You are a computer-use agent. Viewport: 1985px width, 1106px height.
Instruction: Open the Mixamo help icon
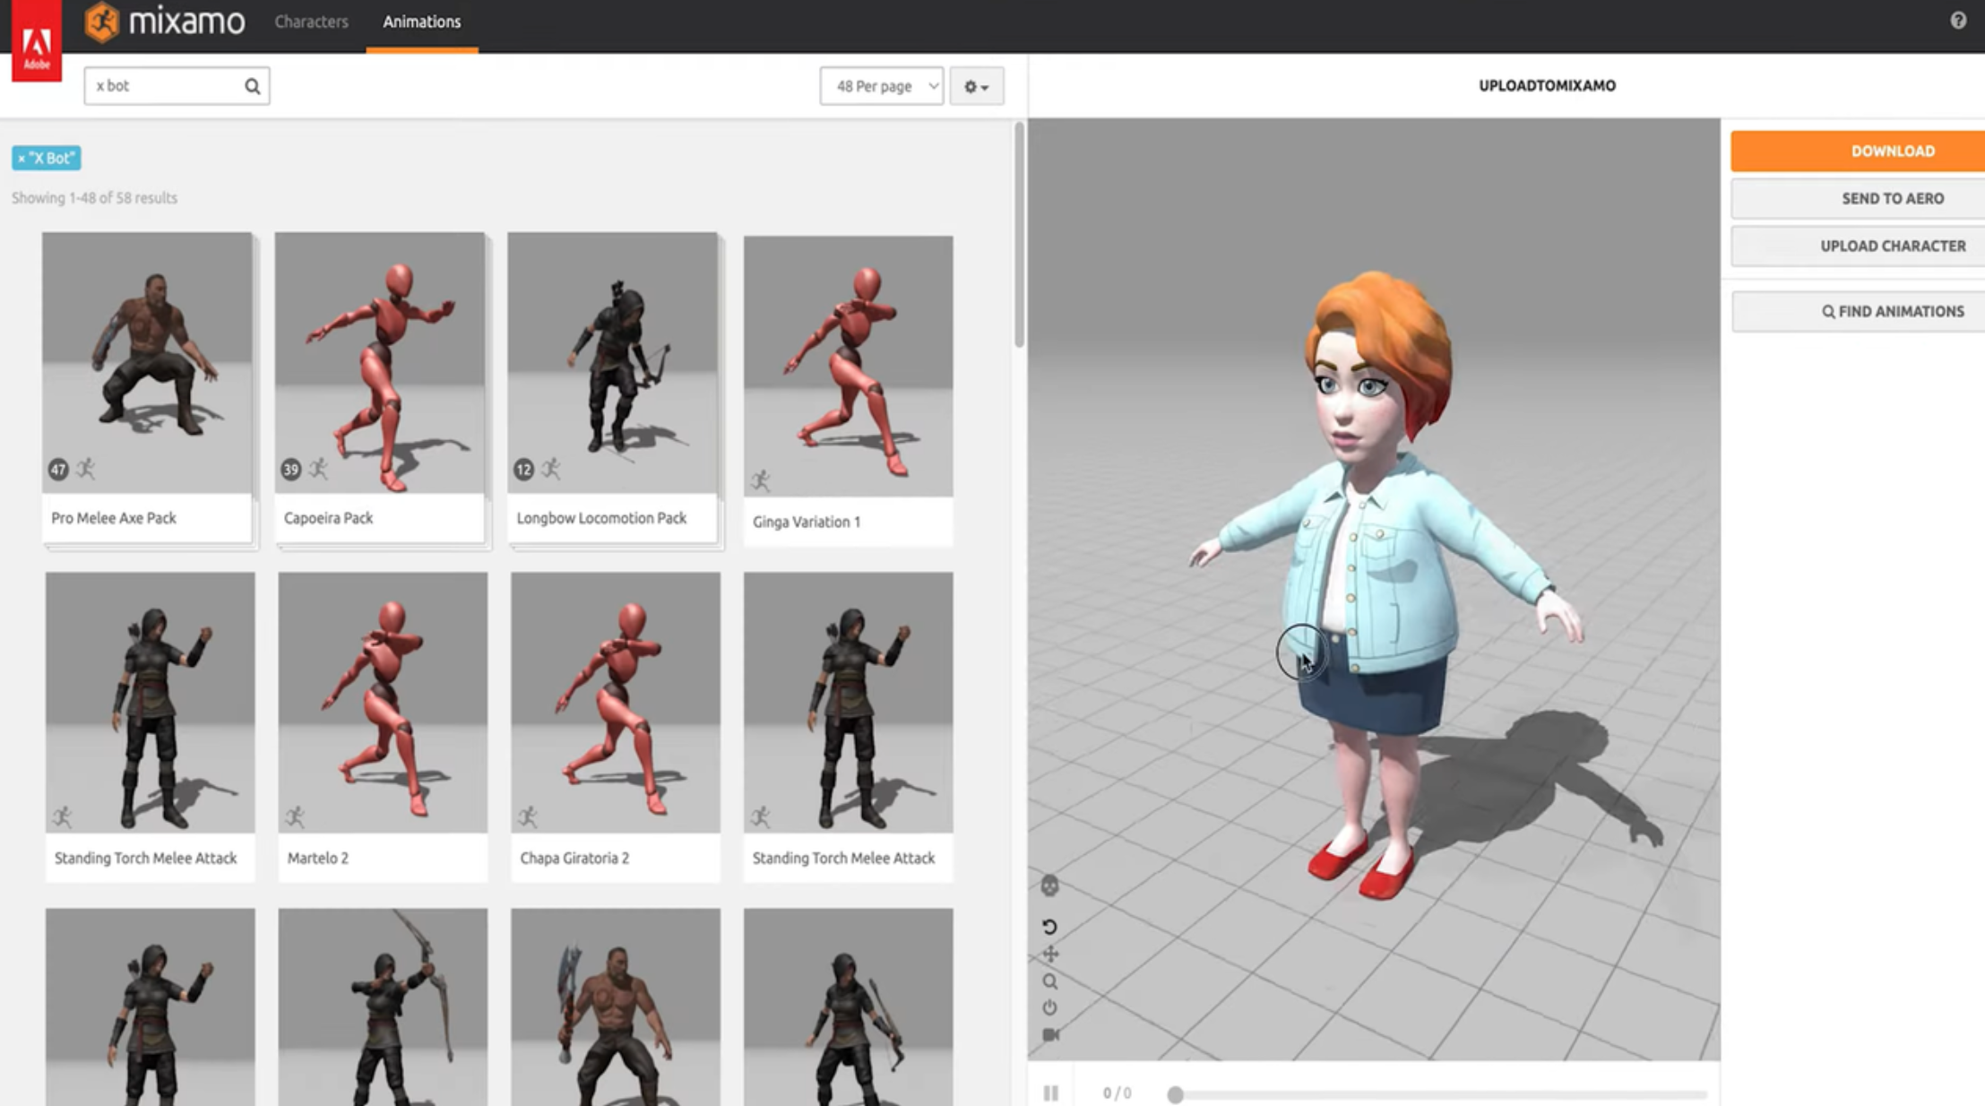1959,21
